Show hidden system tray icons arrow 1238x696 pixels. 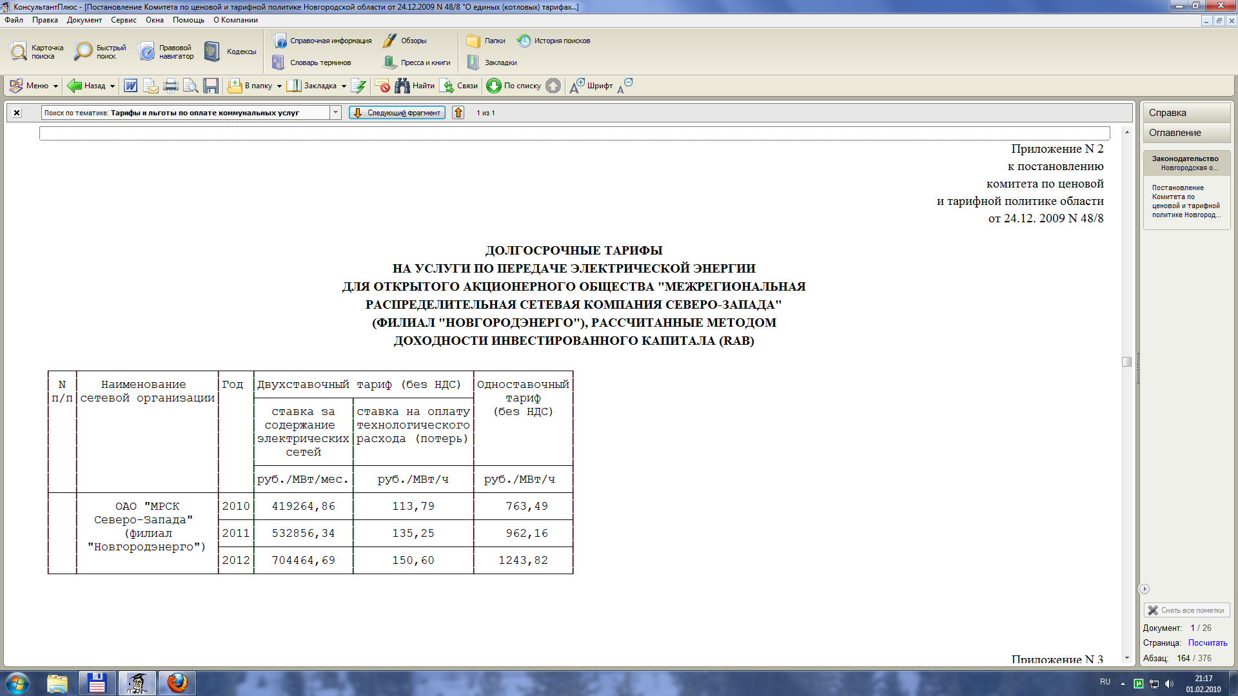click(1123, 683)
